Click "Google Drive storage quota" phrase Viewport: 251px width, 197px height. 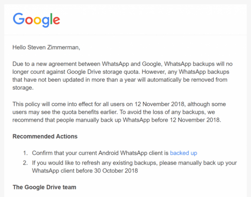104,72
